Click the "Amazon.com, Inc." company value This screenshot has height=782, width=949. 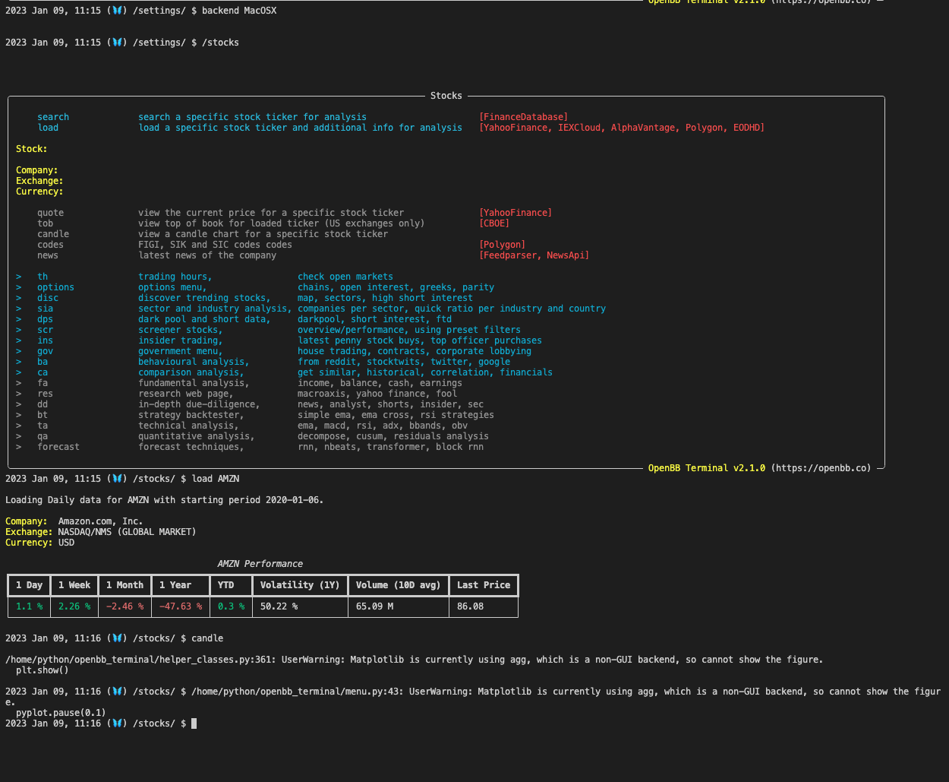click(x=100, y=521)
